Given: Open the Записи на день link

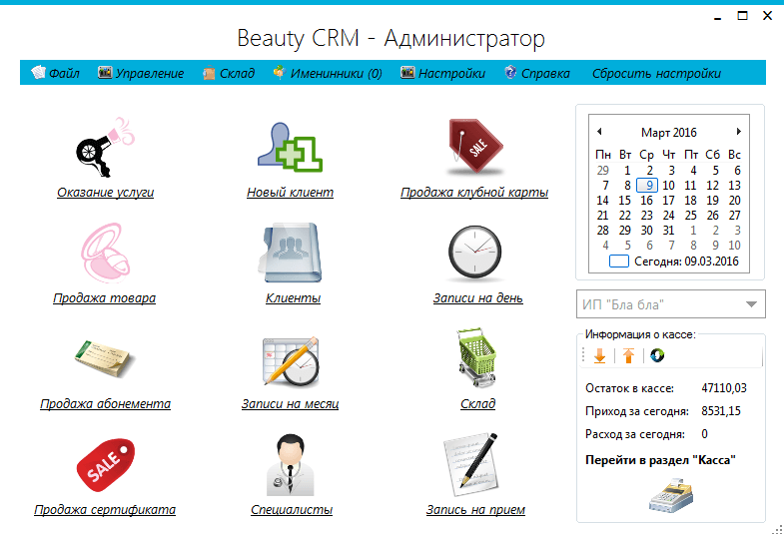Looking at the screenshot, I should coord(478,298).
